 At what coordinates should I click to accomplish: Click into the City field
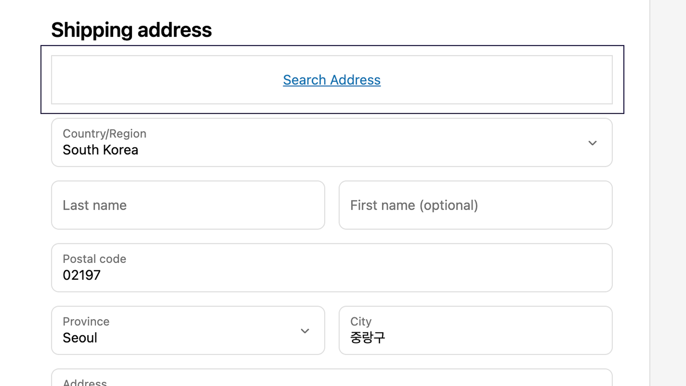pyautogui.click(x=475, y=330)
